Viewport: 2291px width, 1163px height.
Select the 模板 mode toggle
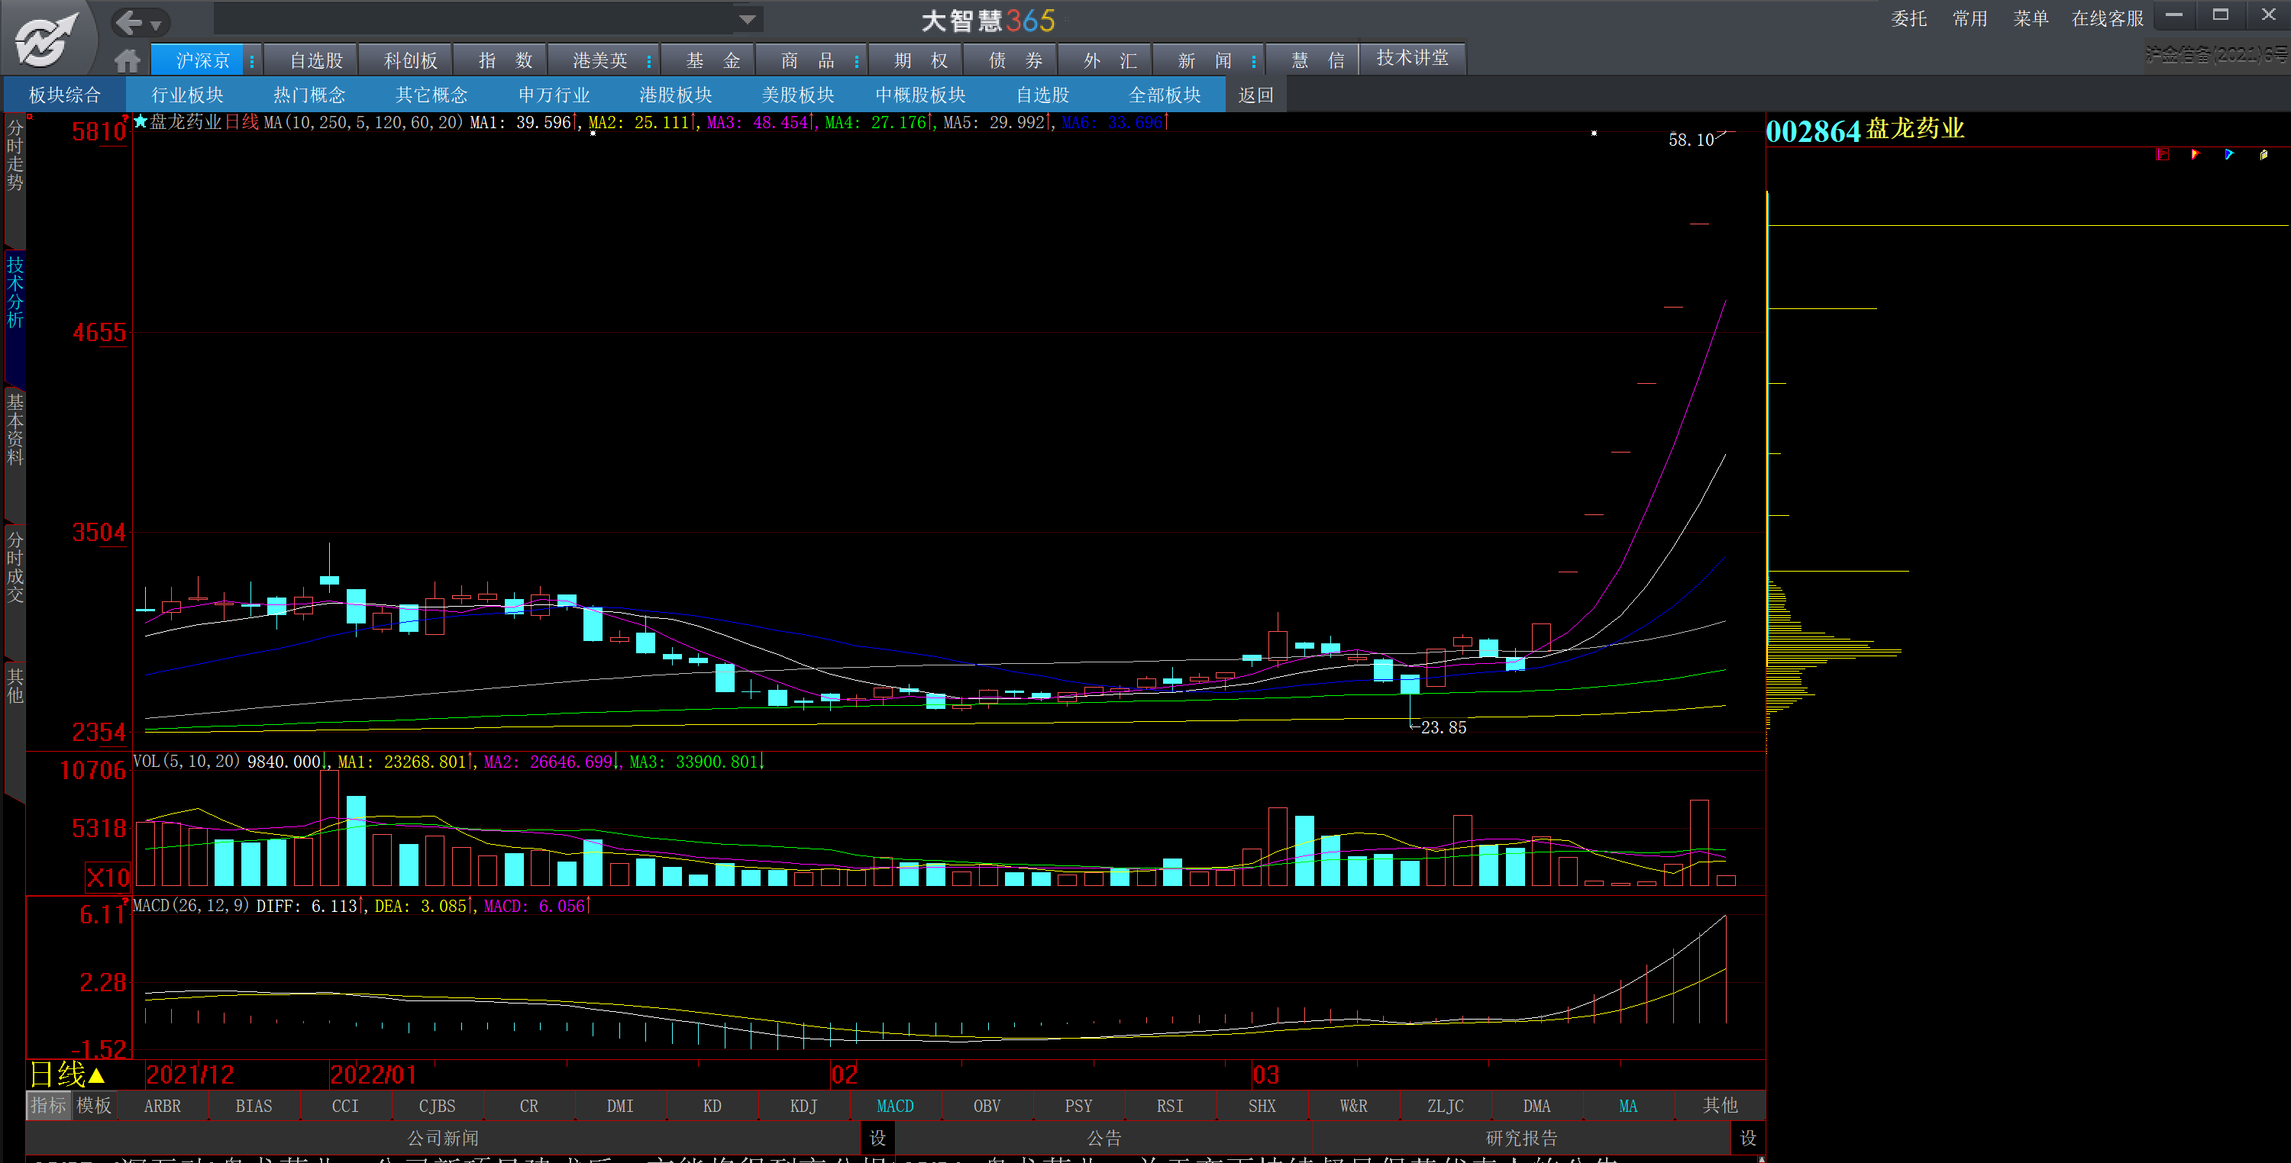[93, 1105]
